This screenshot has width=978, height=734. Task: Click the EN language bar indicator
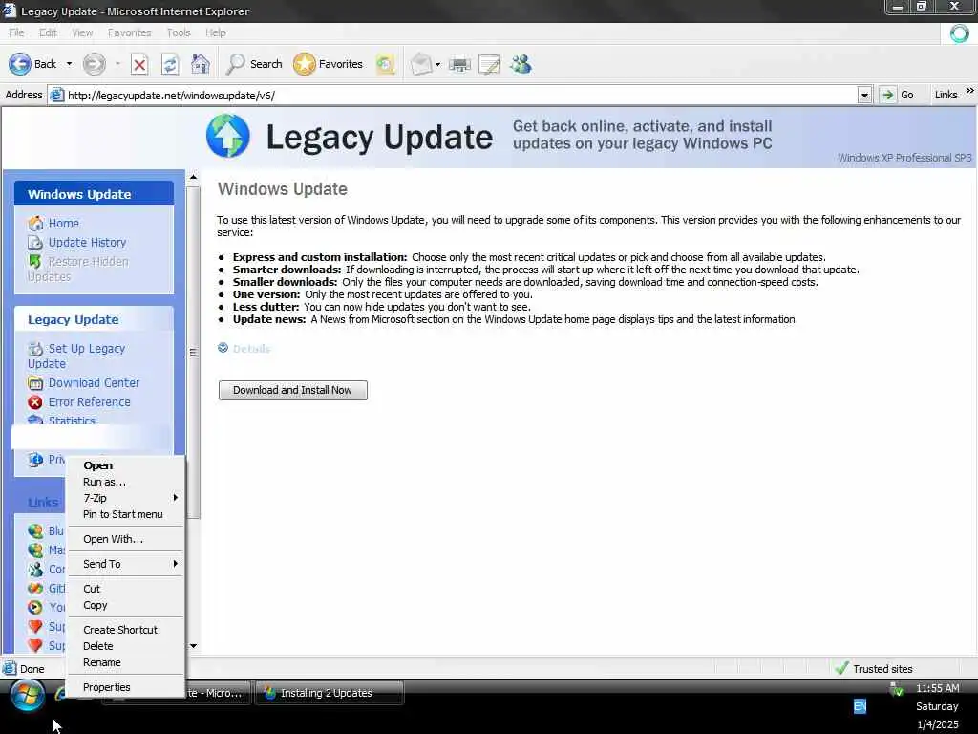860,706
